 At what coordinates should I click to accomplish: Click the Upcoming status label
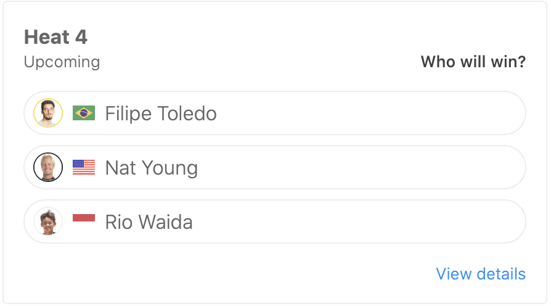tap(62, 62)
